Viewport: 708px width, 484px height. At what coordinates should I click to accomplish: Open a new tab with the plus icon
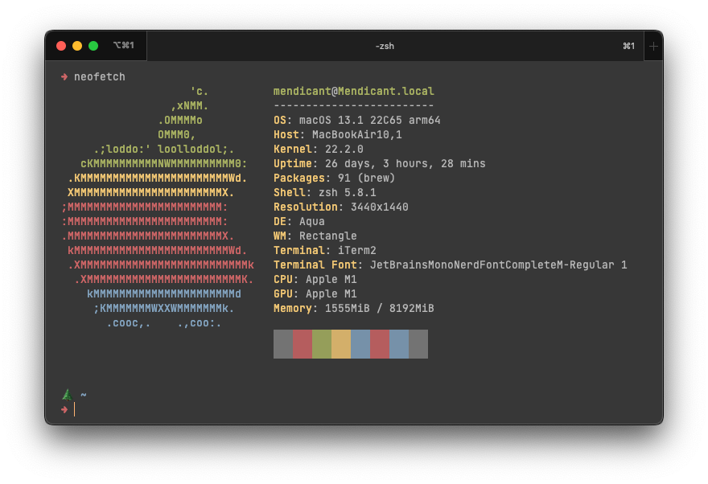coord(653,46)
